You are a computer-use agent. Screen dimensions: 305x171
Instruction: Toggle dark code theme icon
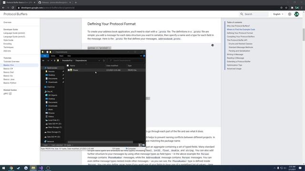[x=213, y=45]
